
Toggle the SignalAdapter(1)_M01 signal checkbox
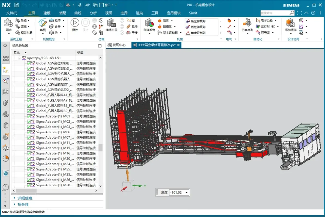coord(29,116)
